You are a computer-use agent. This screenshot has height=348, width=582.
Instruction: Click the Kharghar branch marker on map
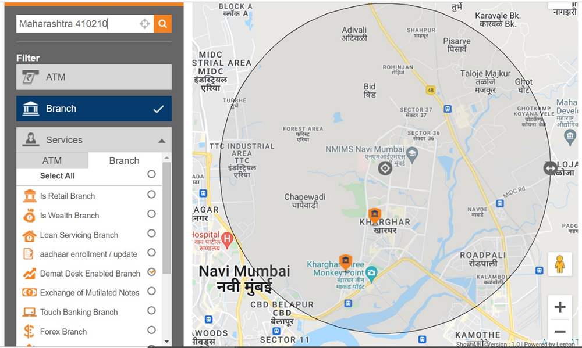coord(374,216)
